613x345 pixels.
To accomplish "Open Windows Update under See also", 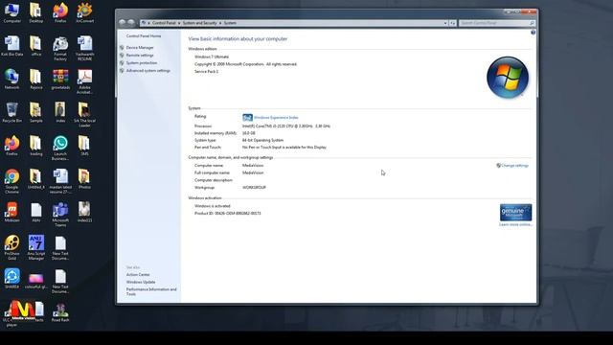I will 141,282.
